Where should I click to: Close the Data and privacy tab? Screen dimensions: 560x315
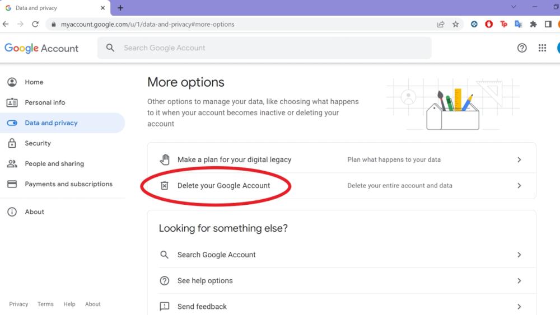pyautogui.click(x=103, y=8)
